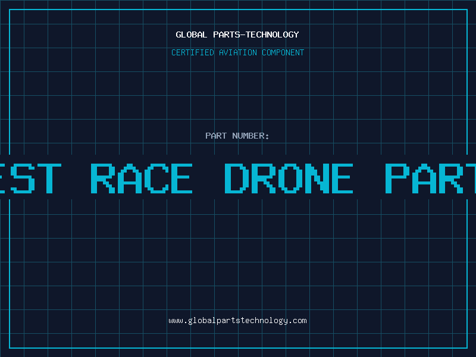Click globalpartstechnology in the footer URL
The height and width of the screenshot is (357, 476).
[237, 321]
